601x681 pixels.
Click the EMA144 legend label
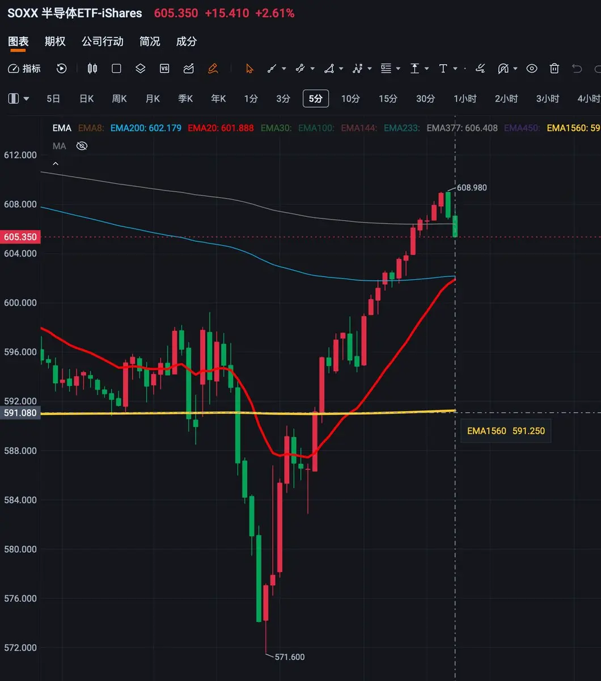359,128
